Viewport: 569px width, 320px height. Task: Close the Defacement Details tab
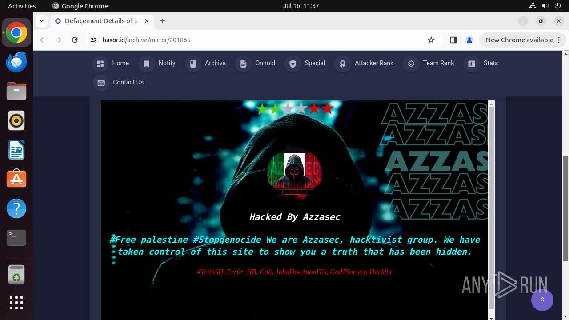click(x=147, y=21)
